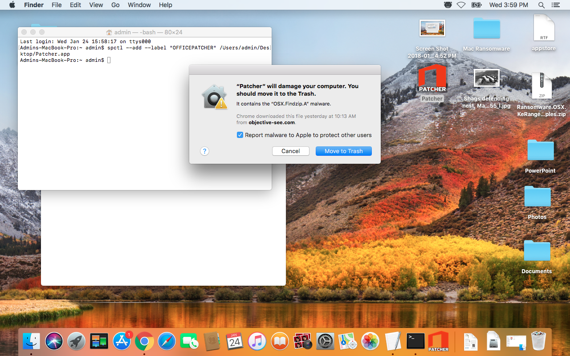This screenshot has height=356, width=570.
Task: Click the Gatekeeper warning icon in dialog
Action: [214, 96]
